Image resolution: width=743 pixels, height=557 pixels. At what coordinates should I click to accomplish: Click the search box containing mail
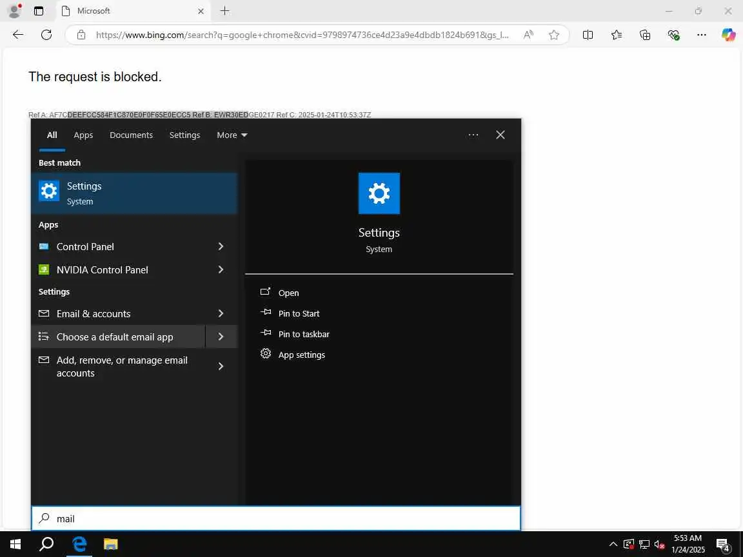(276, 518)
